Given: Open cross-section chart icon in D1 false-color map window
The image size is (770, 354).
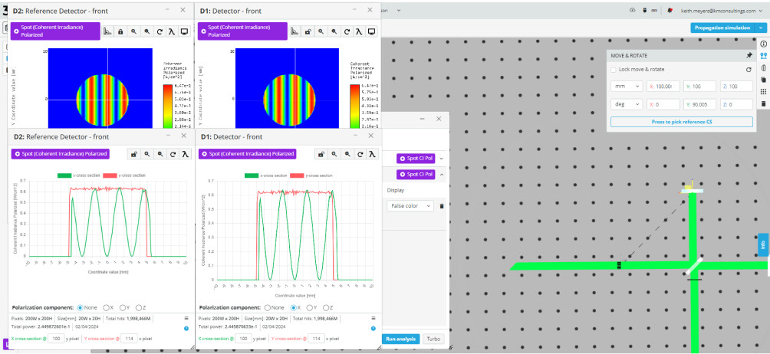Looking at the screenshot, I should [295, 31].
